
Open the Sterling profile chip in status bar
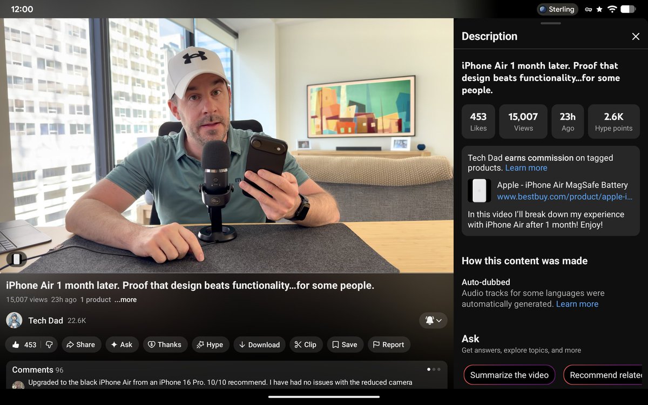coord(557,9)
